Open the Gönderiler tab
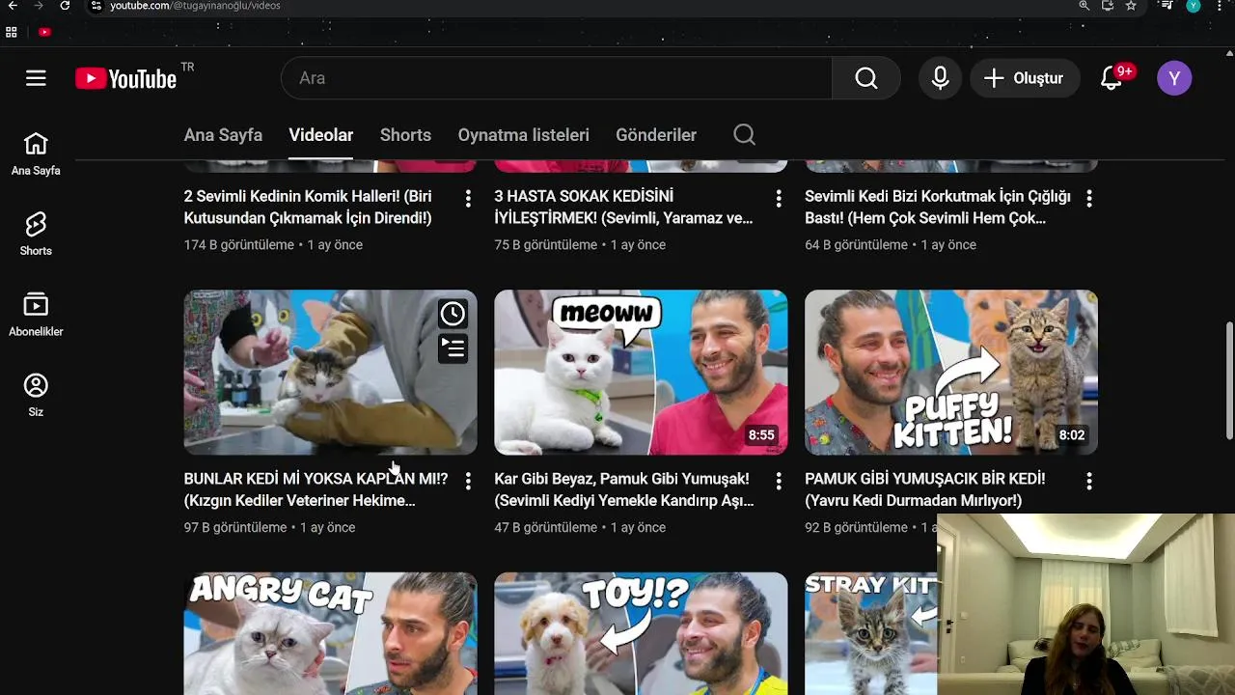 point(656,135)
